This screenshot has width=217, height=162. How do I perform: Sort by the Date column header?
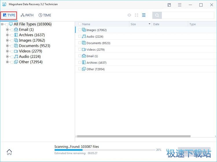[x=156, y=24]
